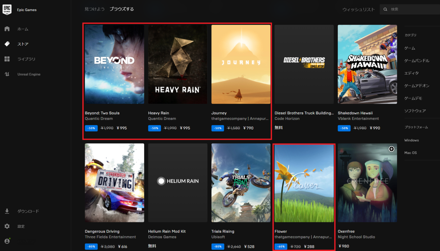The image size is (440, 251).
Task: Click the Code Horizon developer name
Action: tap(287, 119)
